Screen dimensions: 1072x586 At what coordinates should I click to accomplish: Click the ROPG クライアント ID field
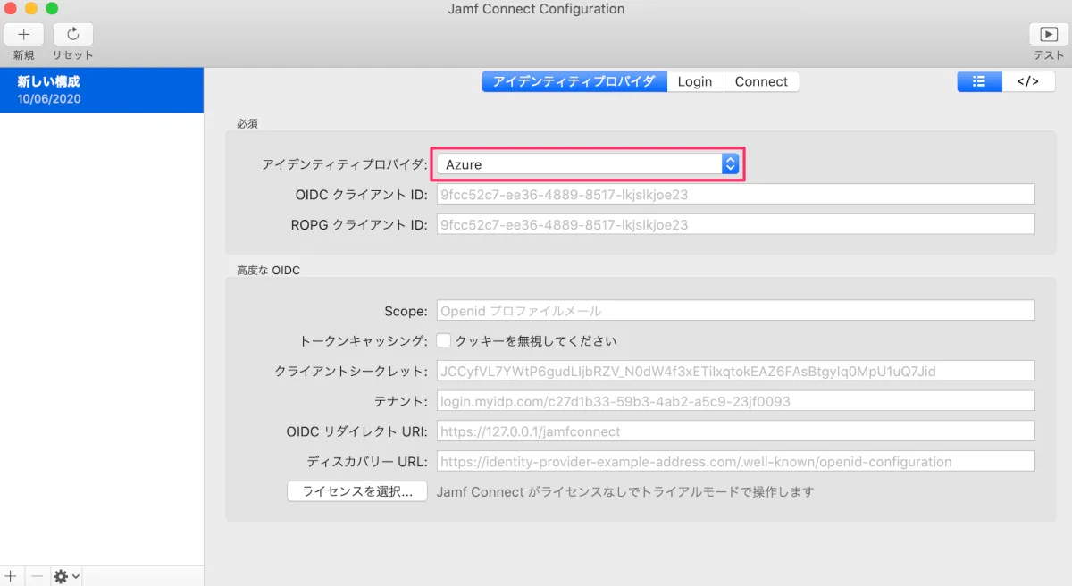pos(734,224)
